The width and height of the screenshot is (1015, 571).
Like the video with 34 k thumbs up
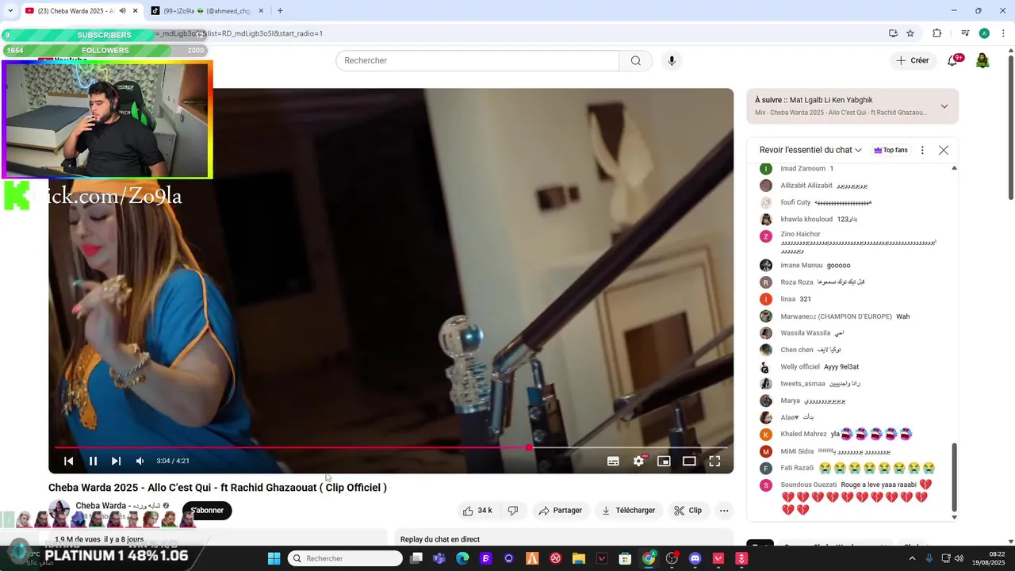[477, 511]
